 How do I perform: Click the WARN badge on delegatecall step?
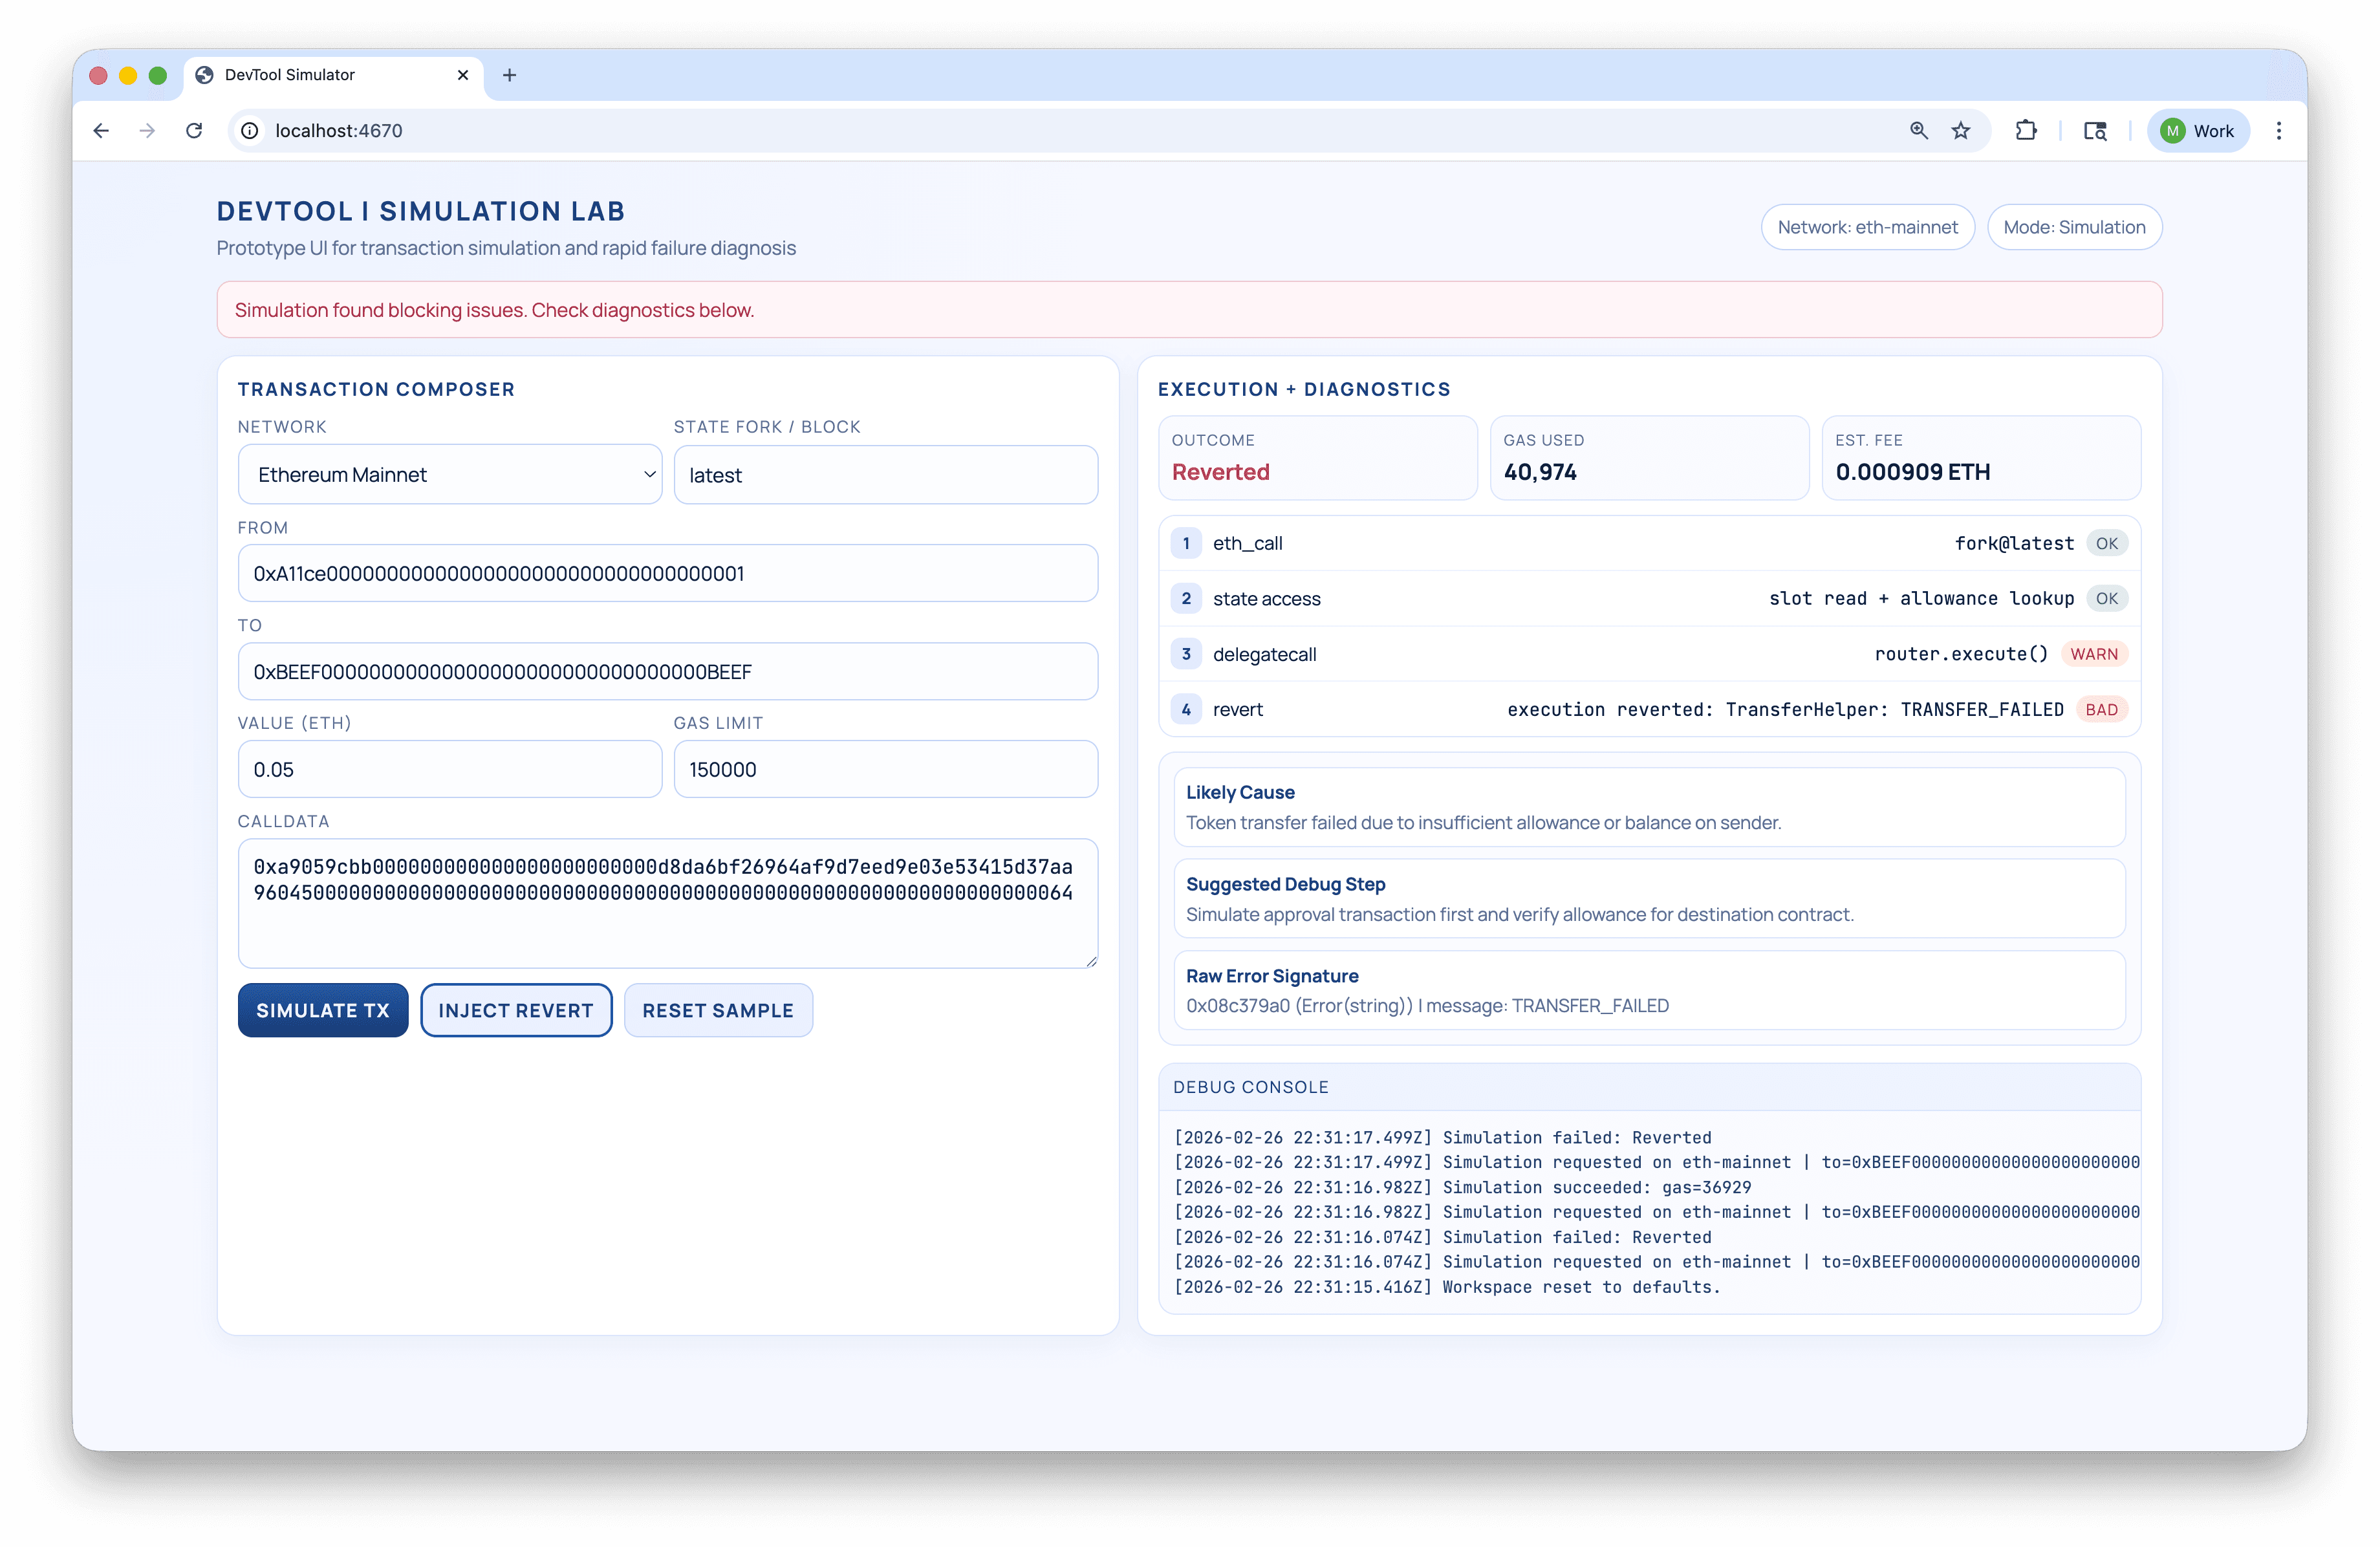[x=2095, y=654]
